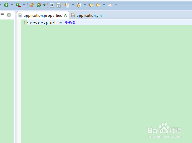Click line number 1 in the gutter

click(x=25, y=22)
